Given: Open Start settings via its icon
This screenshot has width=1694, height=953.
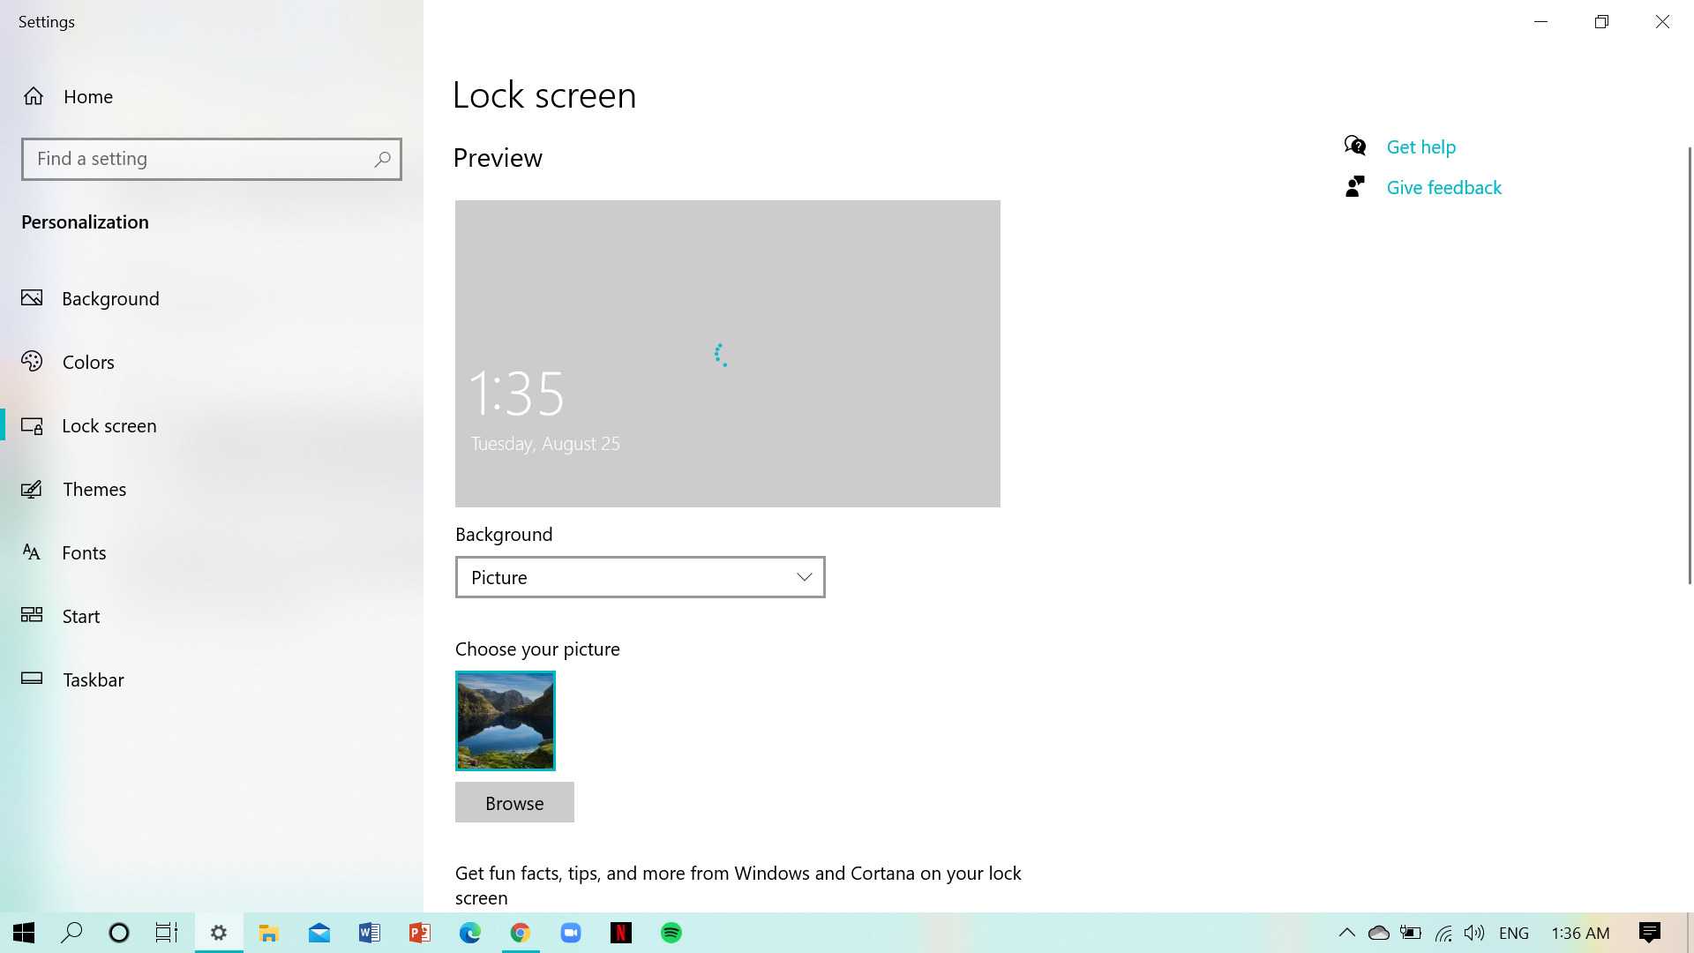Looking at the screenshot, I should pyautogui.click(x=32, y=615).
